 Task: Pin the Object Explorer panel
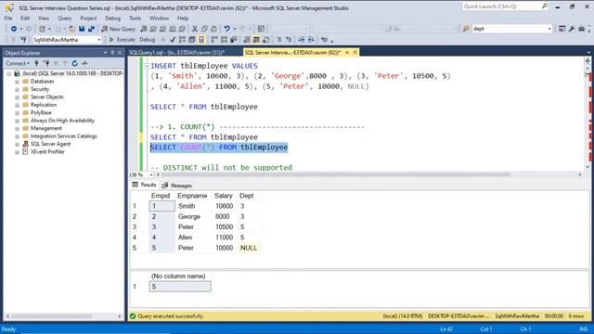point(112,53)
